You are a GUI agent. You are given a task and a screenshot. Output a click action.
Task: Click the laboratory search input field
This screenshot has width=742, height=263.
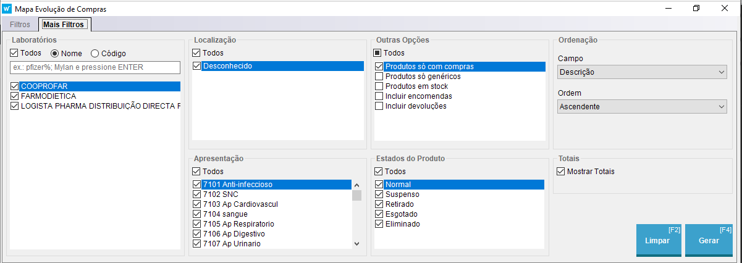(x=95, y=67)
